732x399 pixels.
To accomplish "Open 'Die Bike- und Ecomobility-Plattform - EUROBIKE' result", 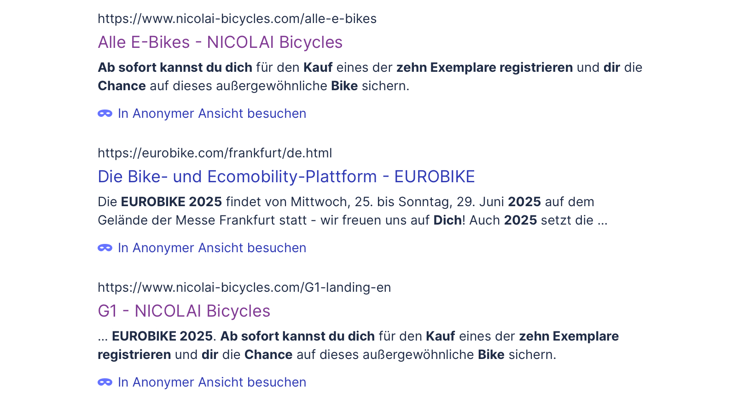I will click(286, 176).
